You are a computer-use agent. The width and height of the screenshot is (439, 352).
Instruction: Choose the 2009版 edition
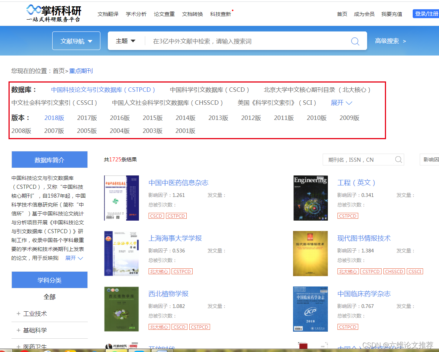point(349,118)
